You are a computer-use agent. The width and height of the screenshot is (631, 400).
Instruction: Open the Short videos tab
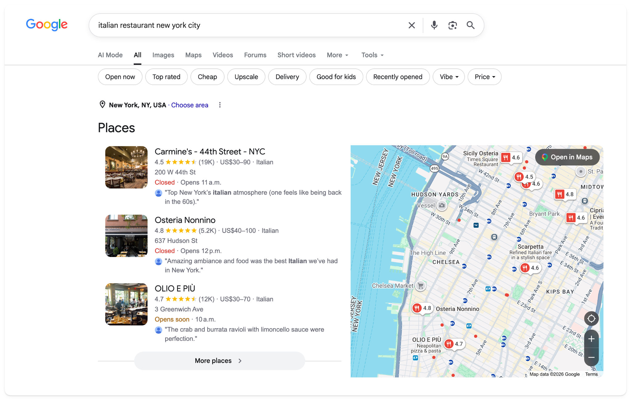point(296,55)
